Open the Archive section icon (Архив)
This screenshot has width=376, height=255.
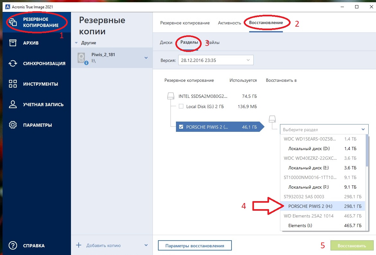tap(13, 43)
